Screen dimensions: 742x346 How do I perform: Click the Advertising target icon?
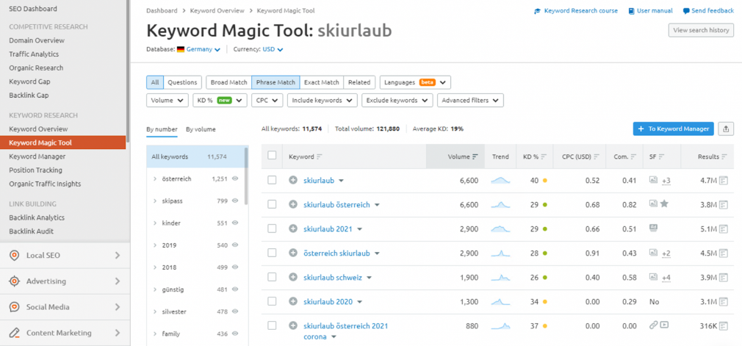coord(15,281)
